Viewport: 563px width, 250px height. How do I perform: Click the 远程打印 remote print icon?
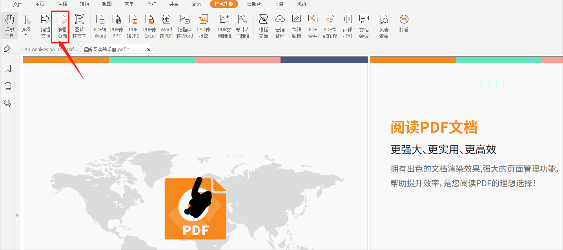pos(347,26)
